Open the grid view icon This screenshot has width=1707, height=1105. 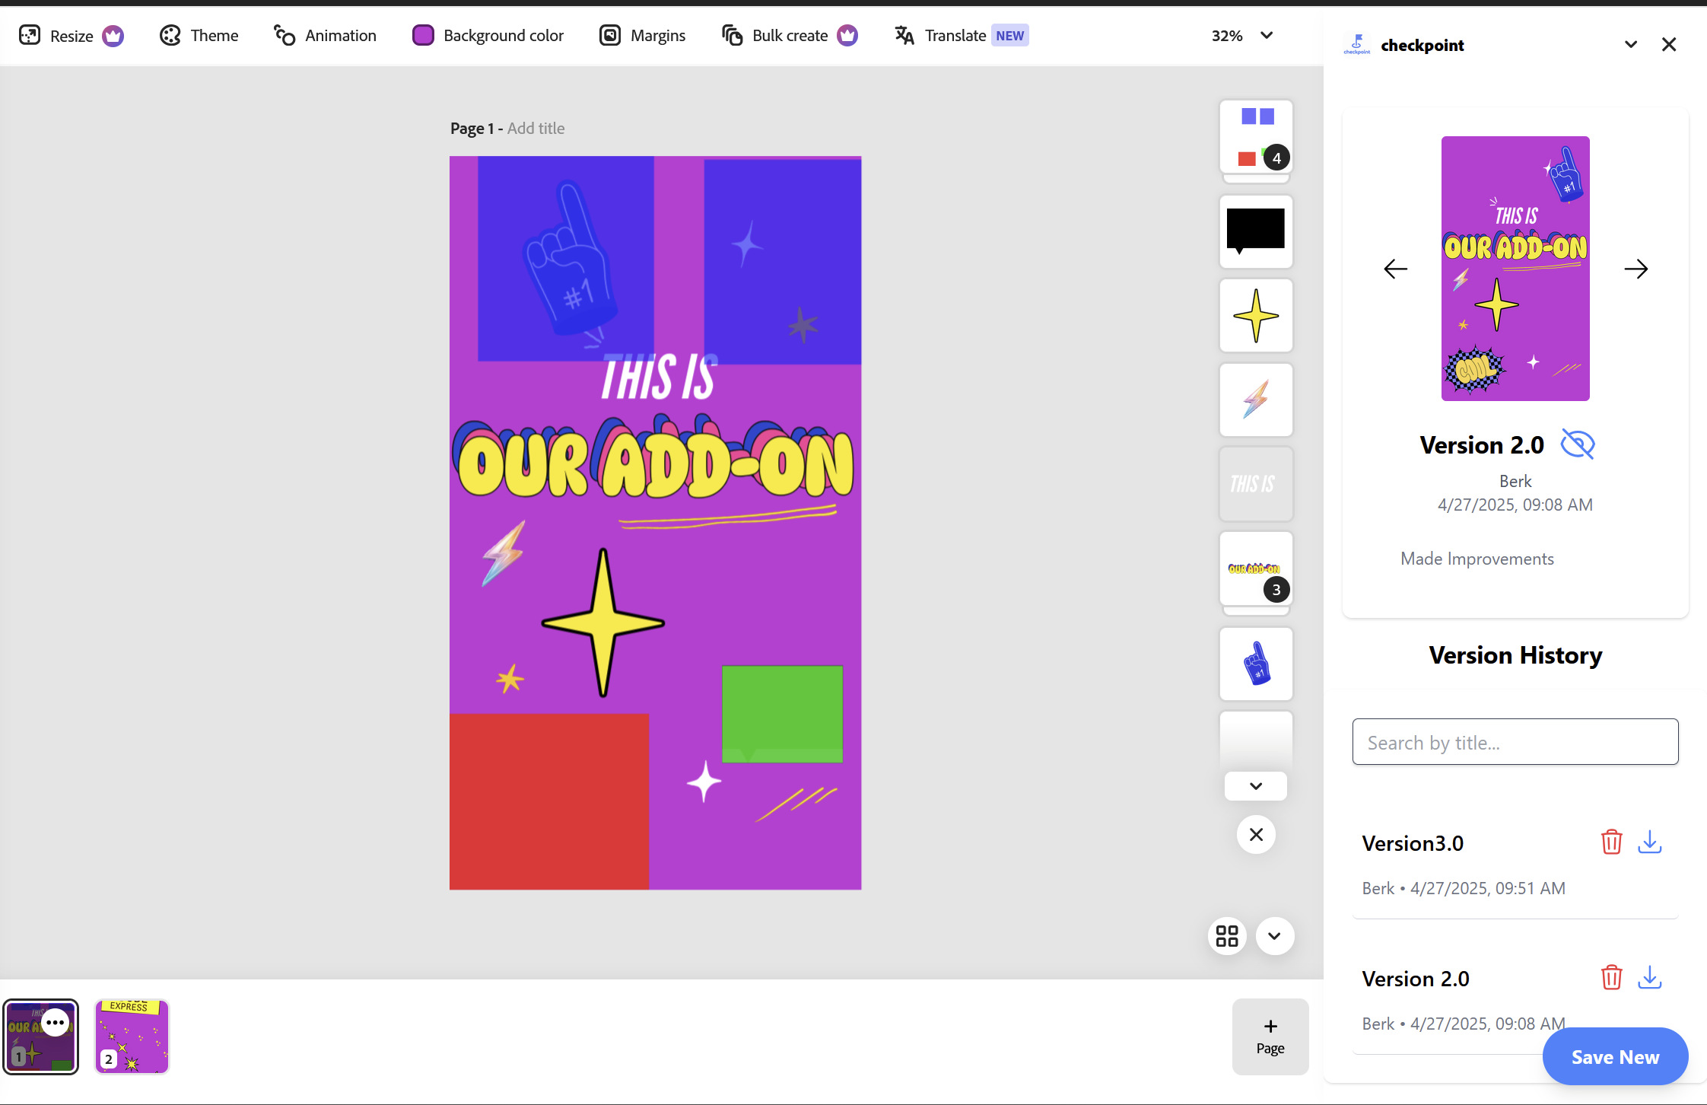[1226, 936]
